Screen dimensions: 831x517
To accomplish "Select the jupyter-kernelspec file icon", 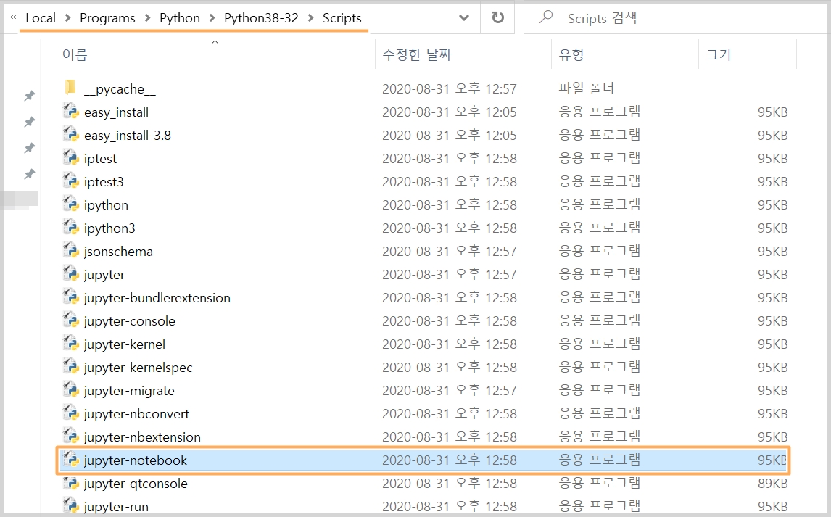I will pos(70,367).
